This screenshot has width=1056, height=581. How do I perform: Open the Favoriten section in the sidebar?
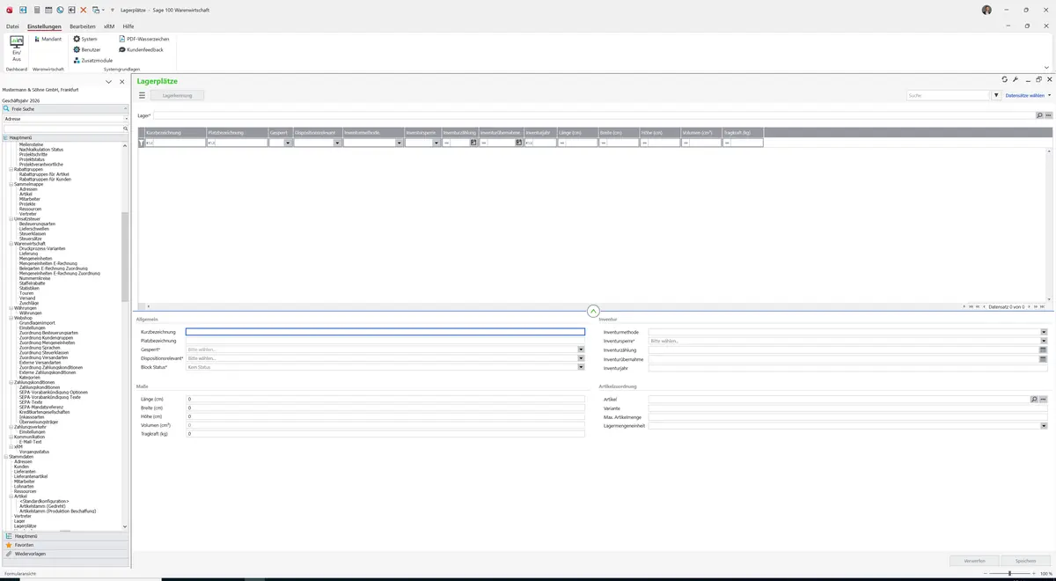(65, 545)
